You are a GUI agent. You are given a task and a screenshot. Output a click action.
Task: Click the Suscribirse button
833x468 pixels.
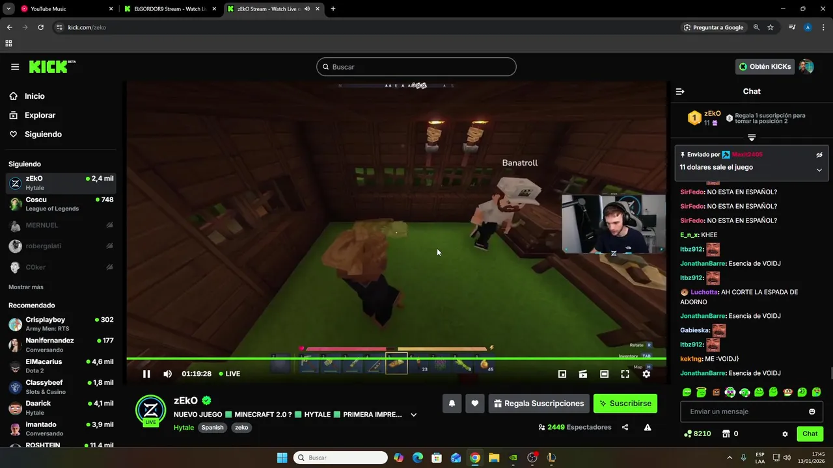625,404
